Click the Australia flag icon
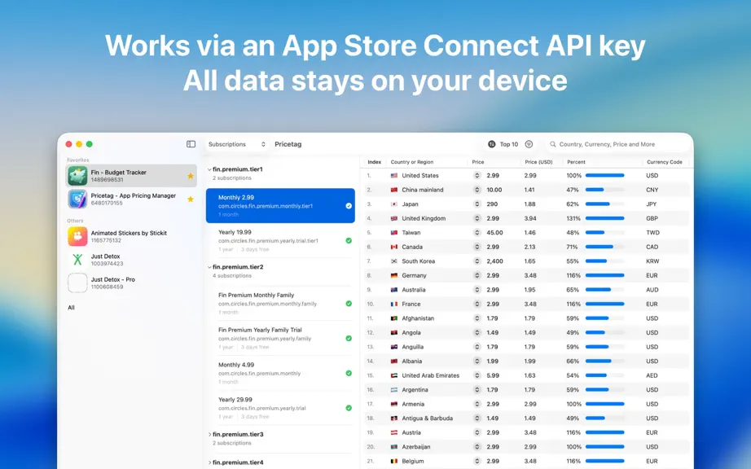751x469 pixels. [x=394, y=290]
